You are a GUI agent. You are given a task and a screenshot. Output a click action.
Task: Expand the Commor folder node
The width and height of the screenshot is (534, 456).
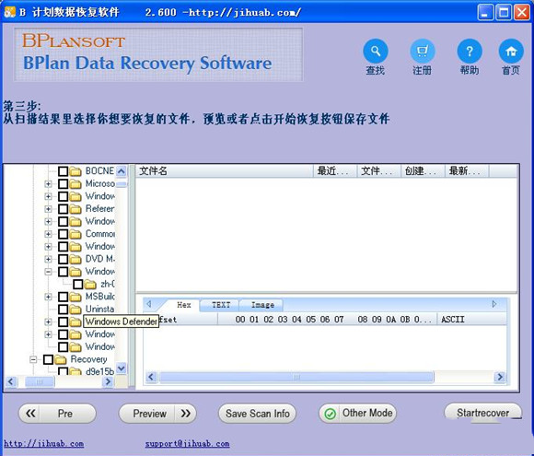[x=48, y=234]
